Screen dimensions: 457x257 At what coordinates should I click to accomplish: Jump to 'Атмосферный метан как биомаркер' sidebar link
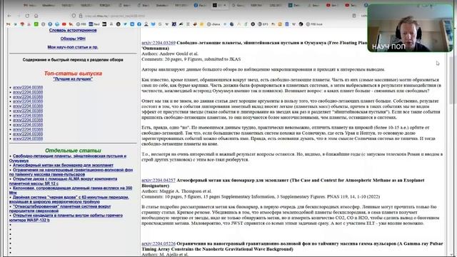point(63,165)
